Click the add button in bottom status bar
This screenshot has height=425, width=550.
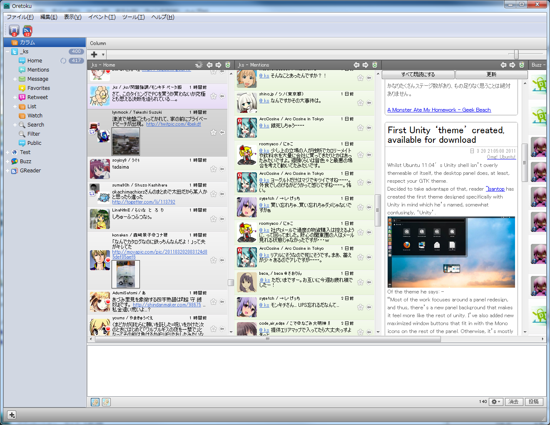(12, 415)
